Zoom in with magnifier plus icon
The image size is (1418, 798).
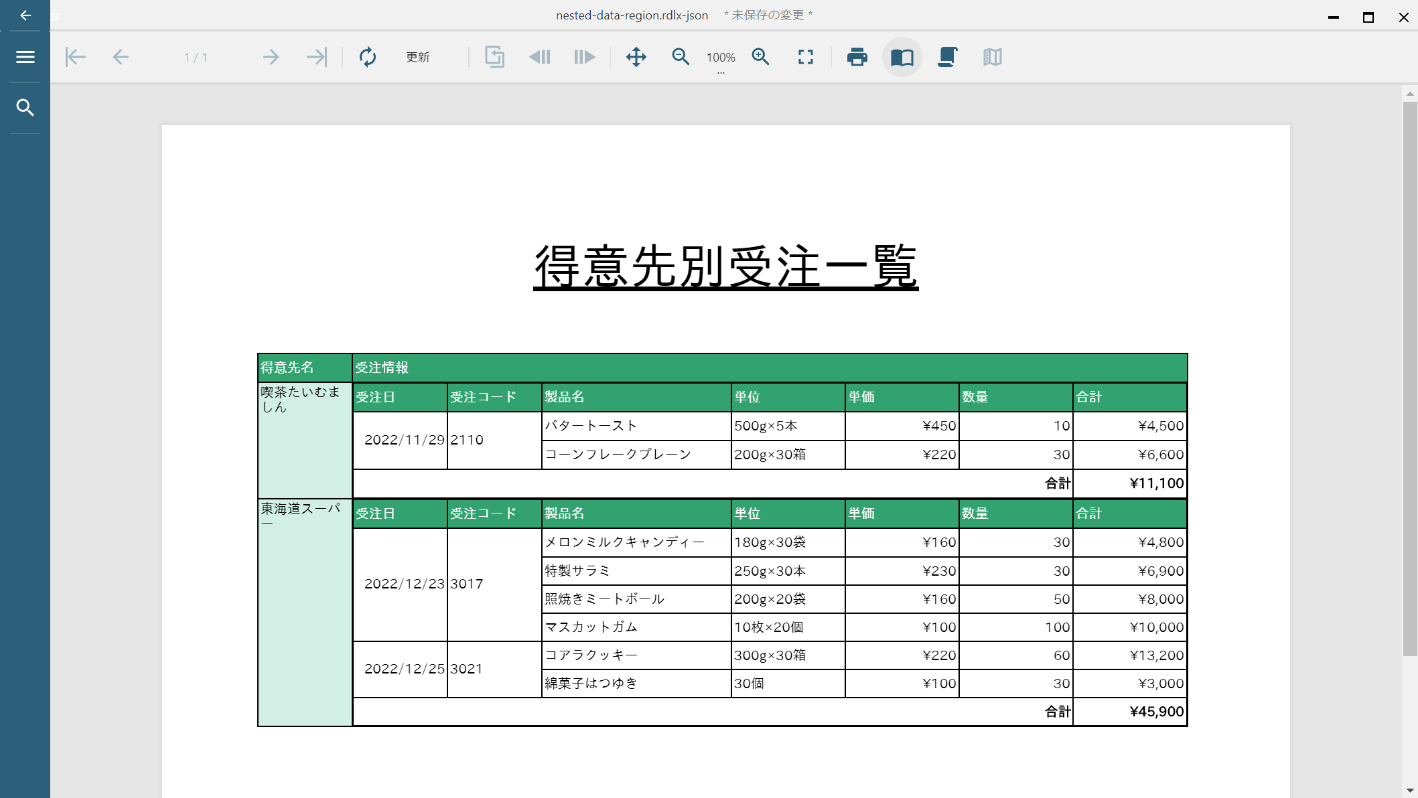pos(760,57)
